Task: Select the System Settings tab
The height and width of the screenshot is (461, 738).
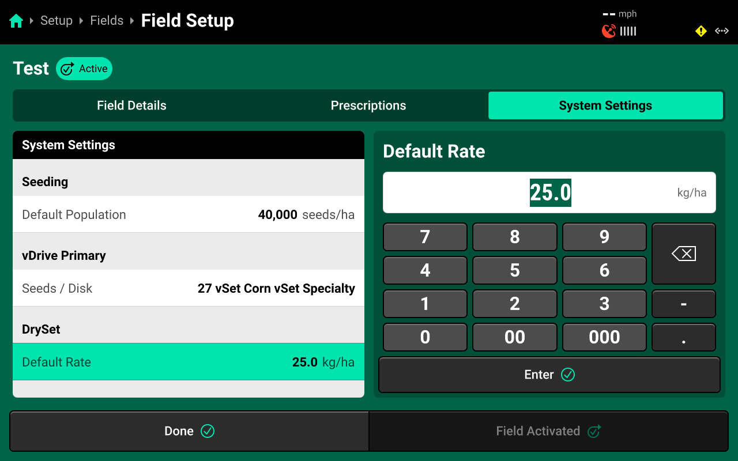Action: click(605, 105)
